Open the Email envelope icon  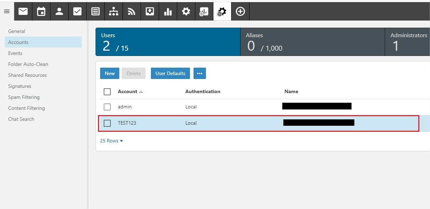(23, 11)
